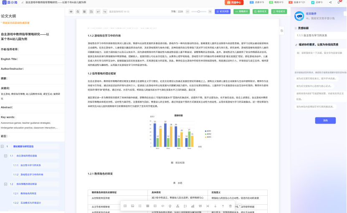The width and height of the screenshot is (347, 213).
Task: Click the requirement description text area
Action: click(321, 59)
